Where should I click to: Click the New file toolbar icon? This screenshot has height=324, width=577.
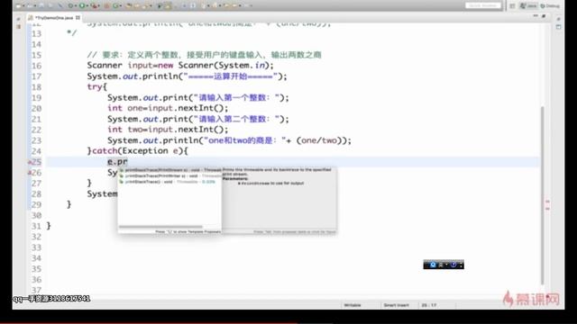[x=18, y=5]
